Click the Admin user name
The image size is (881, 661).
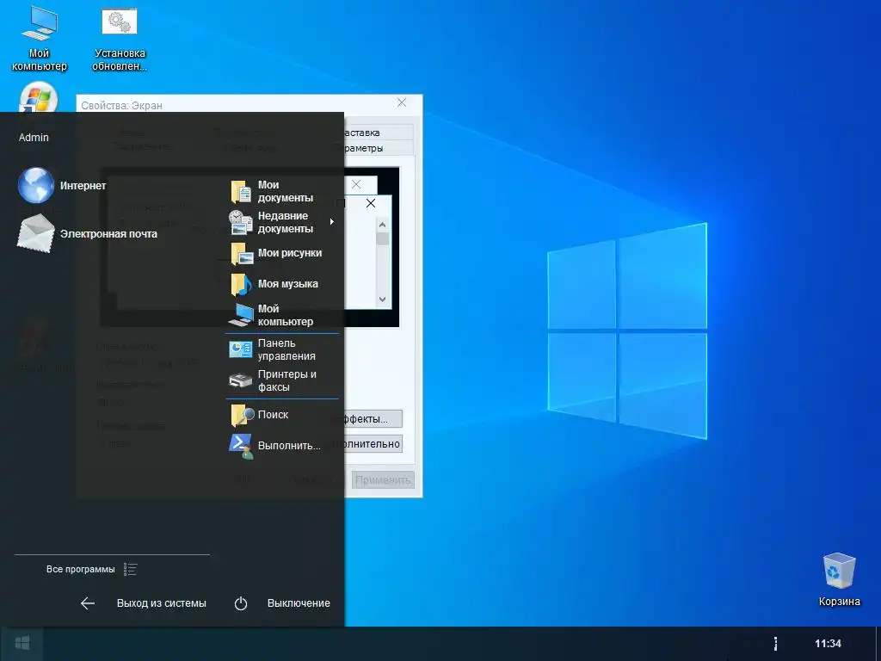[34, 137]
